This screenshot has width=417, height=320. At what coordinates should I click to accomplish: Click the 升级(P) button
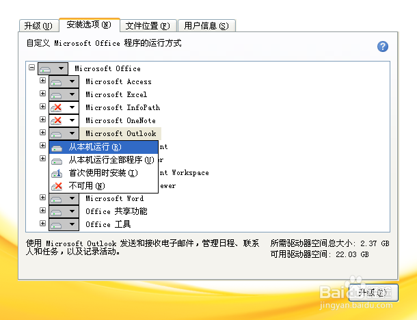tap(373, 293)
